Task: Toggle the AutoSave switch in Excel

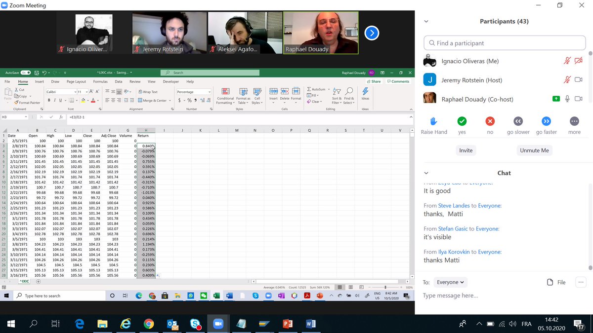Action: (26, 73)
